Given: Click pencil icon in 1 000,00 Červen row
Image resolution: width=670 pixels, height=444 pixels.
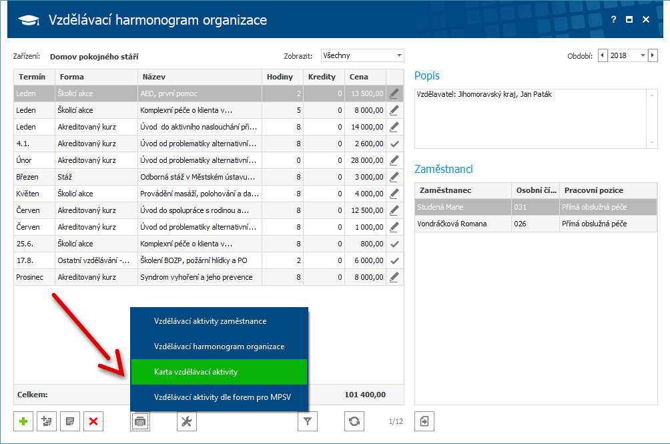Looking at the screenshot, I should 394,227.
